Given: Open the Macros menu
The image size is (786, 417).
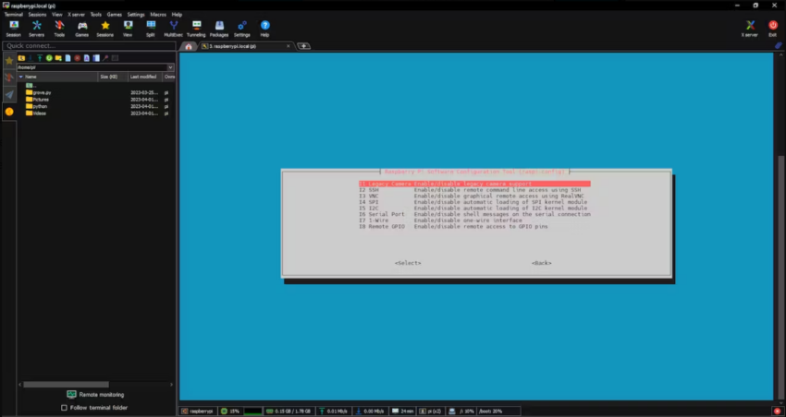Looking at the screenshot, I should point(158,15).
